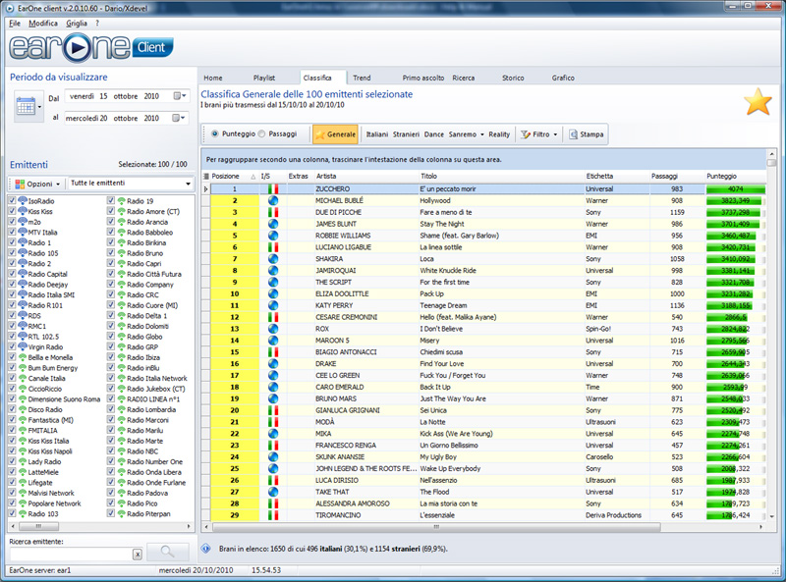Click the row indicator arrow on first row

205,189
